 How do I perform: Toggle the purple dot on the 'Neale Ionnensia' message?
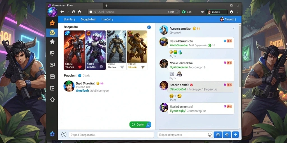(x=225, y=63)
